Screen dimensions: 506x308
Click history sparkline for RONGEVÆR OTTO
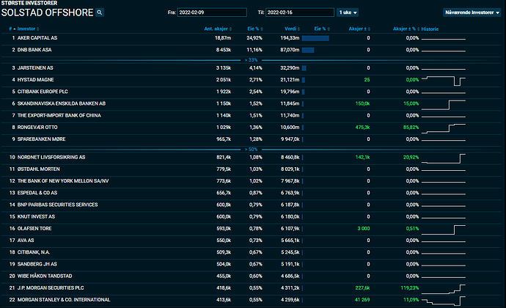coord(444,128)
